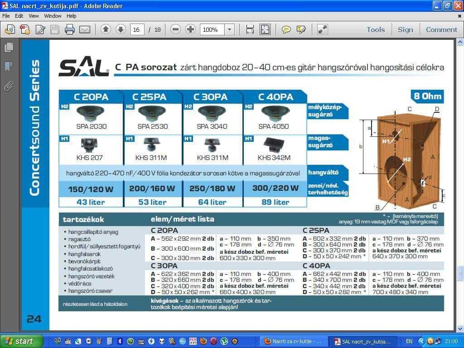The height and width of the screenshot is (348, 464).
Task: Click the 'KHS 207' tweeter label
Action: (x=90, y=158)
